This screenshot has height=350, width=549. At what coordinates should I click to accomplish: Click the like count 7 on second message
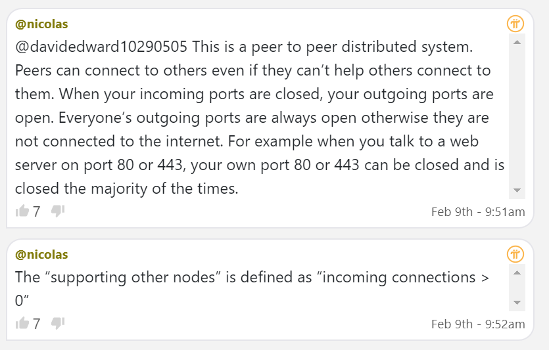click(36, 324)
